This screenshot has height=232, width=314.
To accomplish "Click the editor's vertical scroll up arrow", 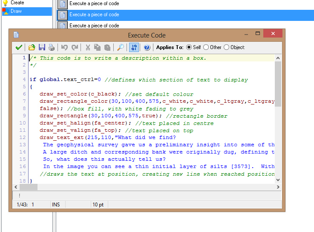I will pos(278,58).
